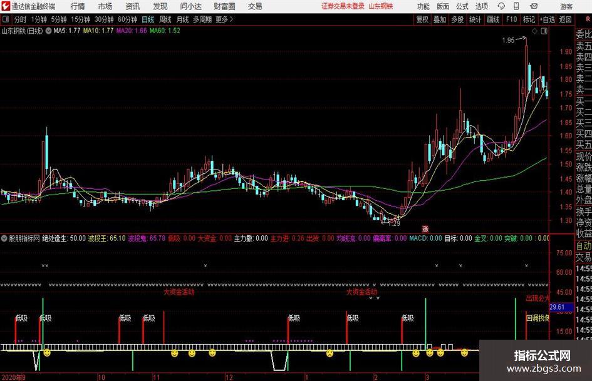Click the MA60: 1.52 indicator label
Screen dimensions: 592x381
coord(165,31)
